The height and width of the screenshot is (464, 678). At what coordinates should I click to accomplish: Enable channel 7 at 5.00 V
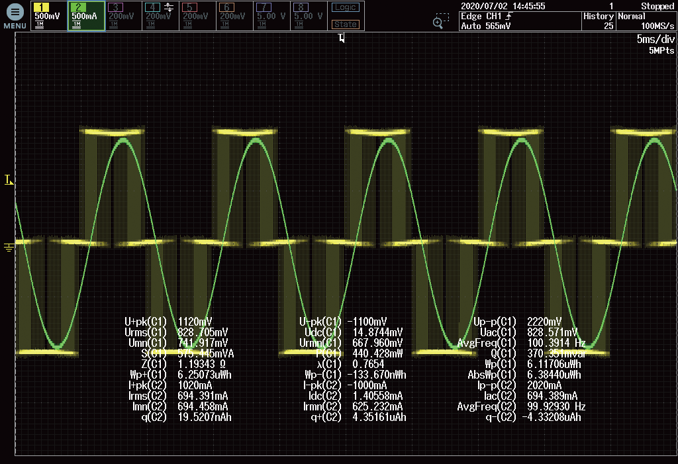(271, 16)
